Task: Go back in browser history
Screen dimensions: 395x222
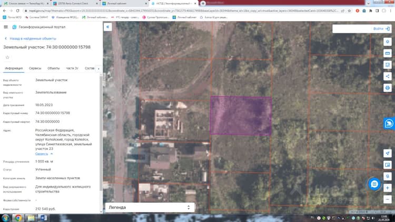Action: click(5, 11)
